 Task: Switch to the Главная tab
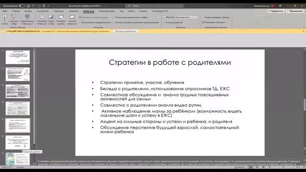click(x=16, y=11)
